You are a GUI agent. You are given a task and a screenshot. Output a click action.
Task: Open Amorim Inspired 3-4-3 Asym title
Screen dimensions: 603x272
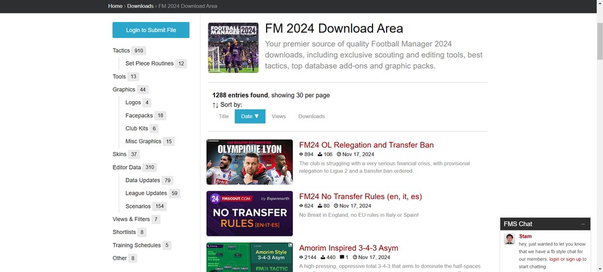coord(349,248)
